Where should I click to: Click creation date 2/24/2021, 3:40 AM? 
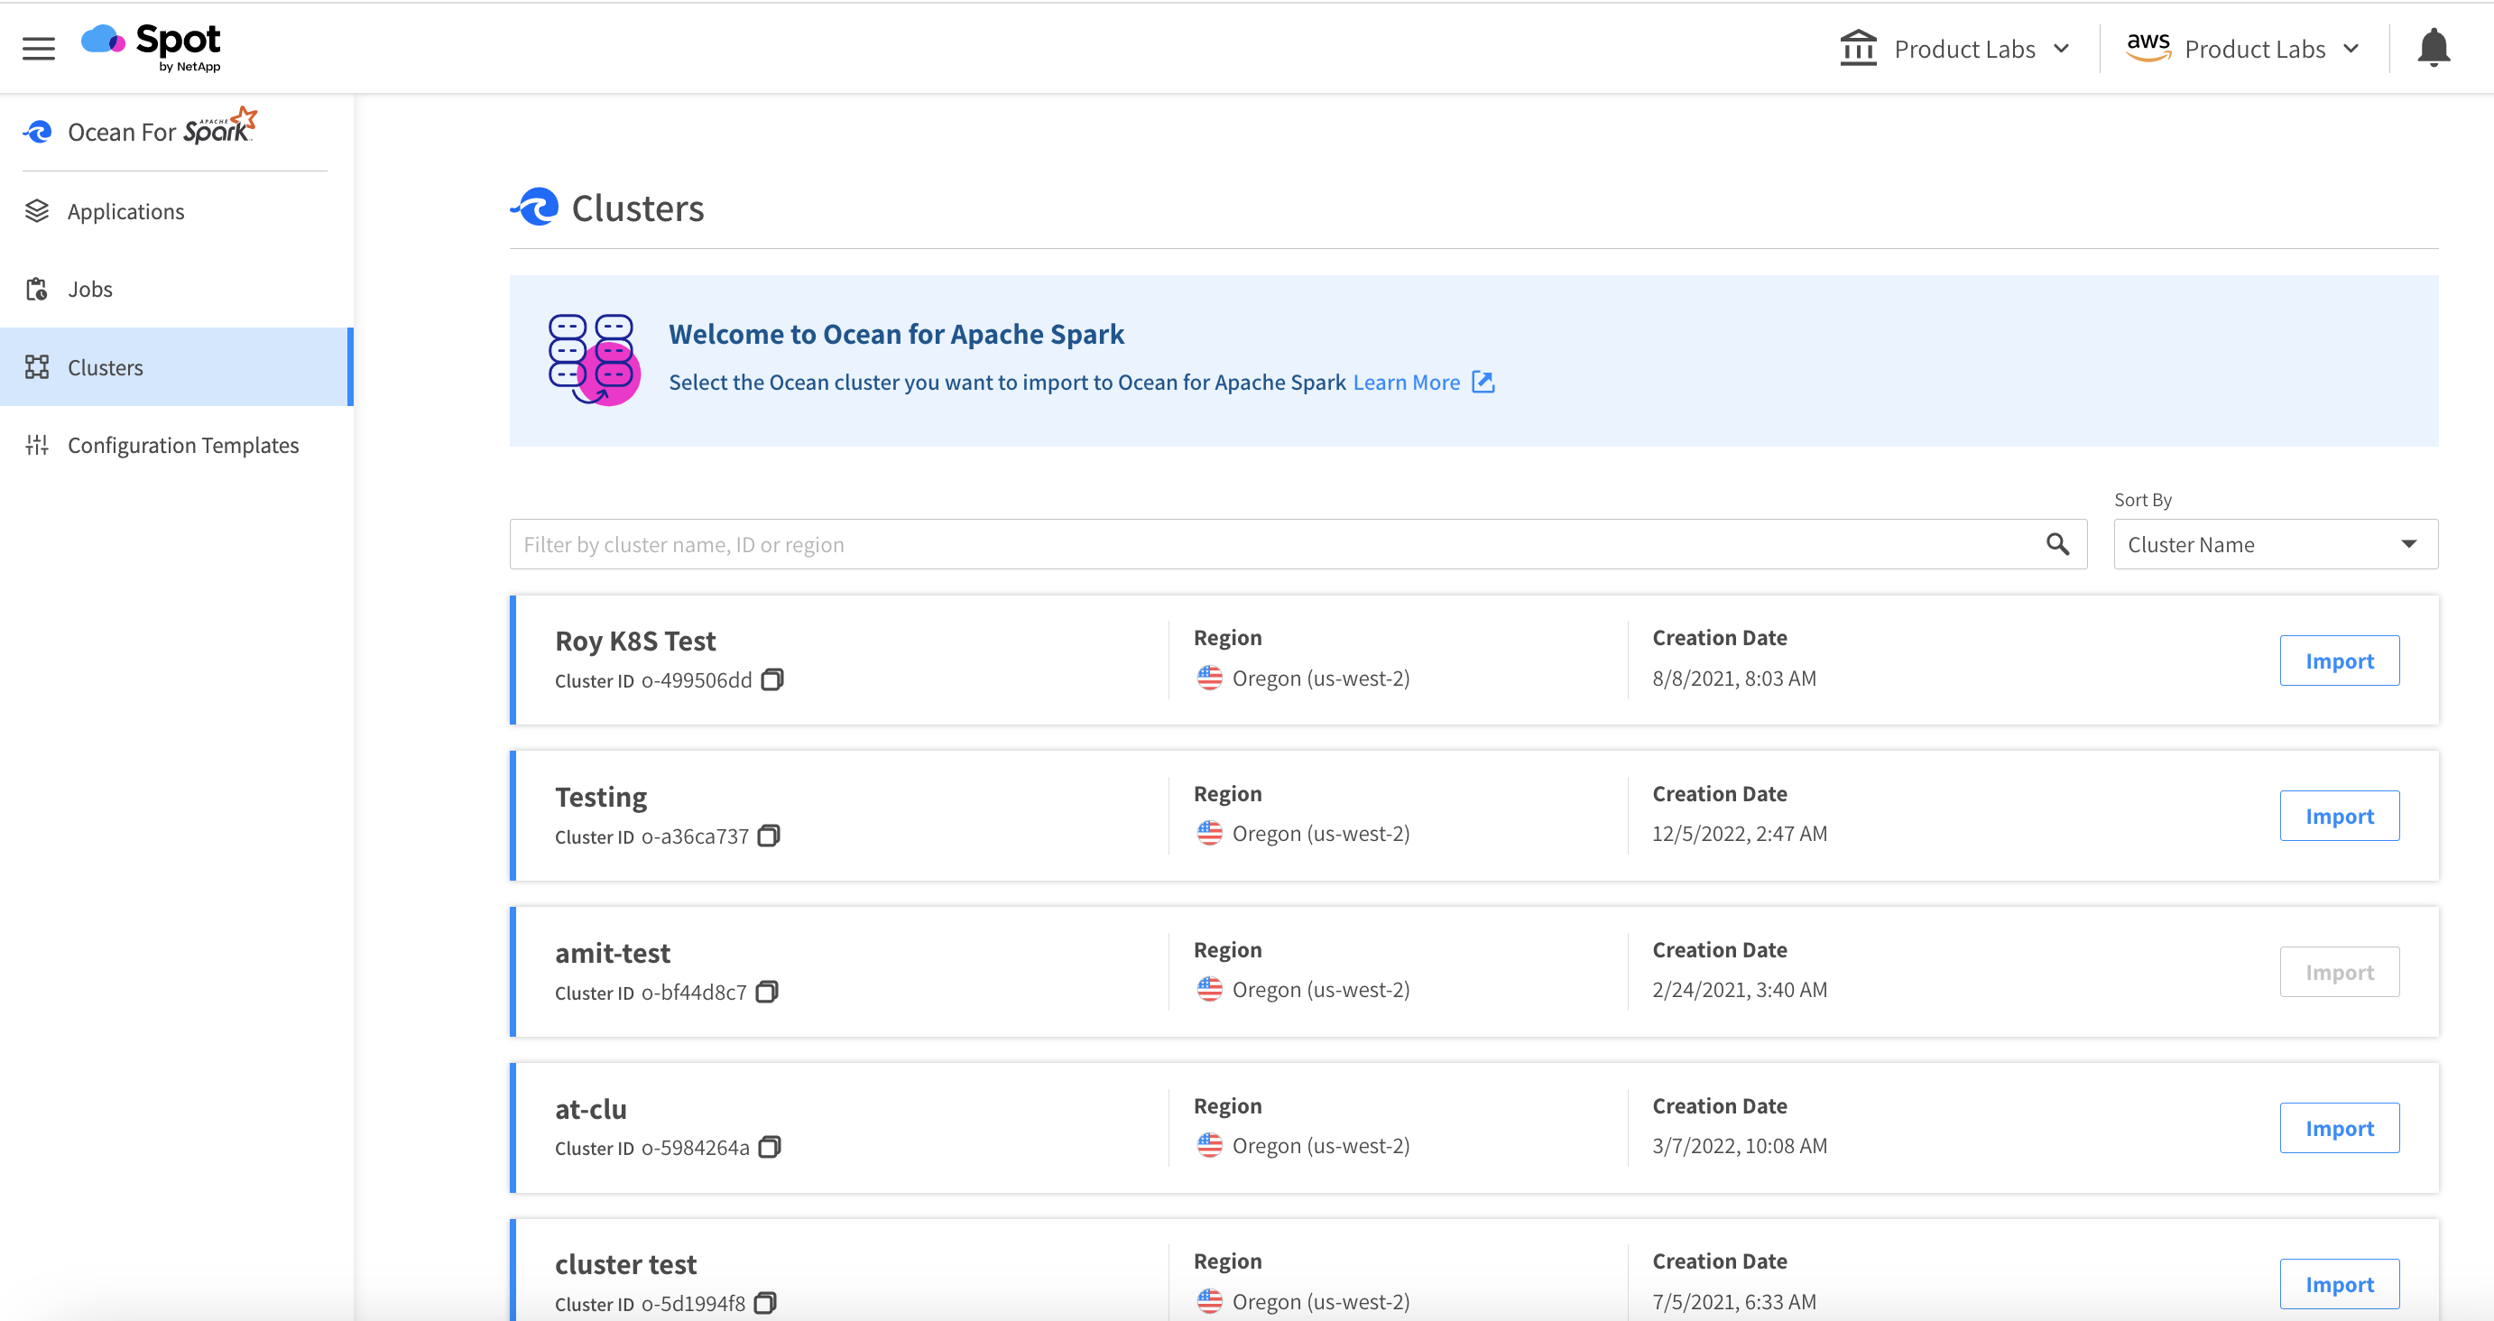pos(1740,989)
